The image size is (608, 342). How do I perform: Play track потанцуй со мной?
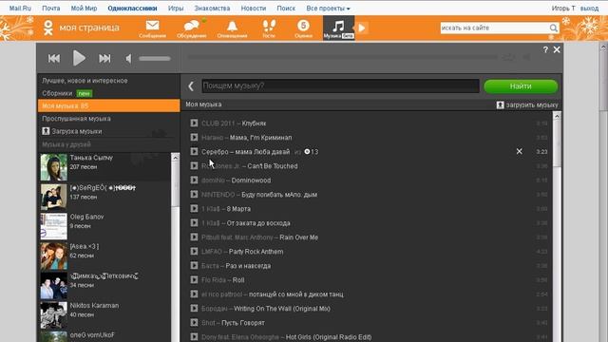[x=194, y=294]
